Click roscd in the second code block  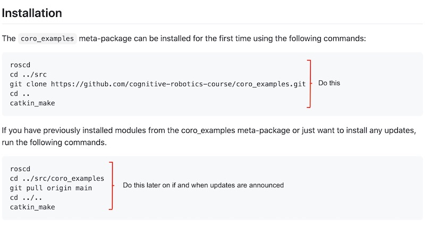21,168
